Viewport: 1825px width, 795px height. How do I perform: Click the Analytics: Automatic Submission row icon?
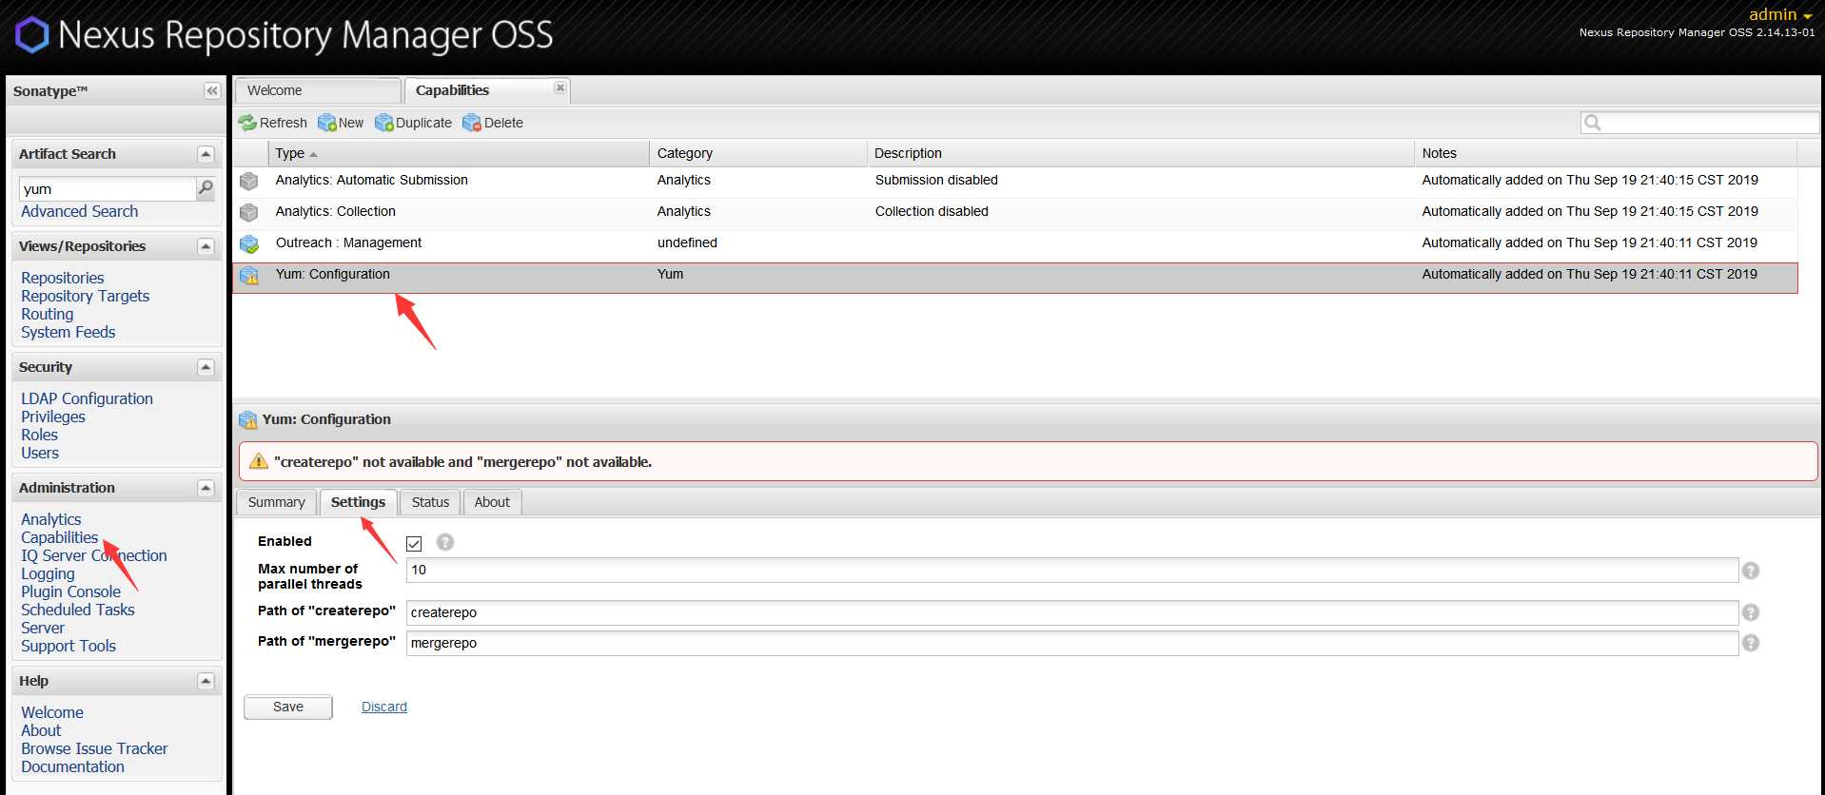point(249,181)
